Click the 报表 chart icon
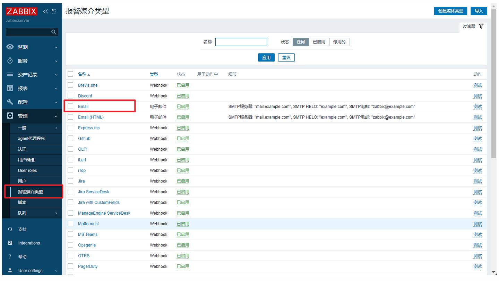 [x=10, y=88]
